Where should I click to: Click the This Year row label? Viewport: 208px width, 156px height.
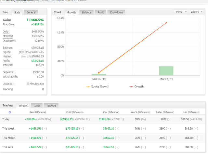(8, 147)
